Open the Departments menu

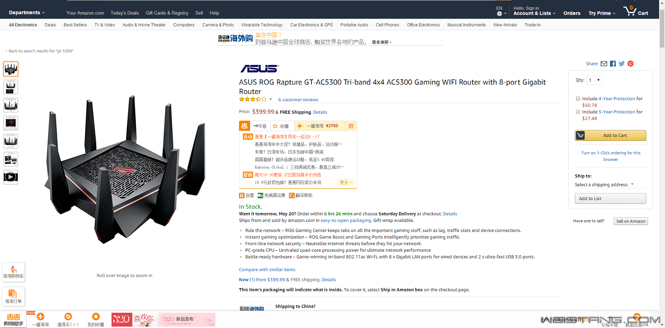point(27,12)
